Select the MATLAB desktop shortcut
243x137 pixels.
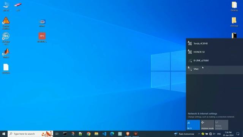tap(6, 53)
